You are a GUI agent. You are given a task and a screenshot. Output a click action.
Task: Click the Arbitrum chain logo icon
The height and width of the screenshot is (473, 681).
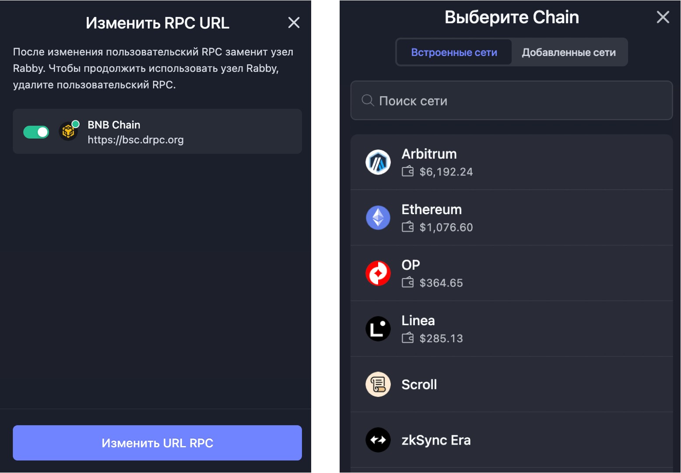tap(378, 162)
